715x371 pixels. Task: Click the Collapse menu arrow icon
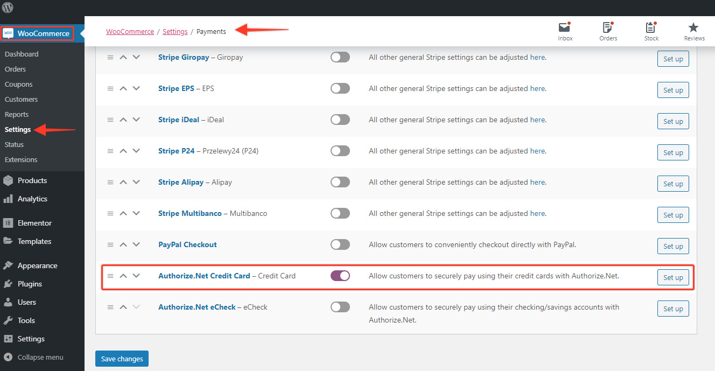coord(8,357)
